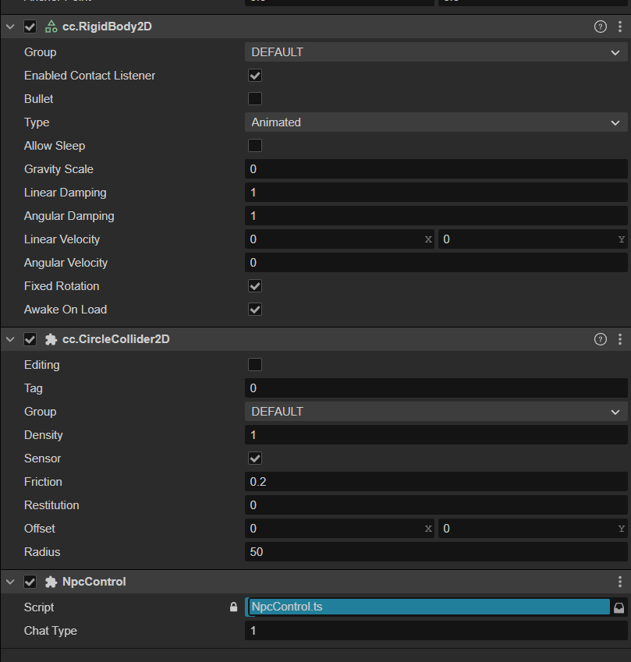Click the NpcControl.ts script reference
Viewport: 631px width, 662px height.
[427, 607]
